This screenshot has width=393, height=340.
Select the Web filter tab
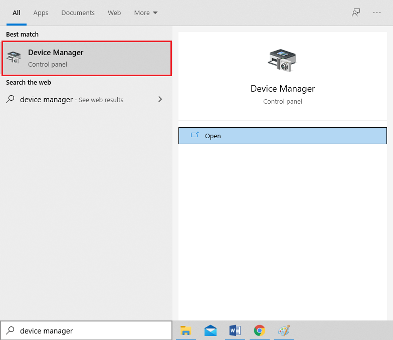click(114, 13)
